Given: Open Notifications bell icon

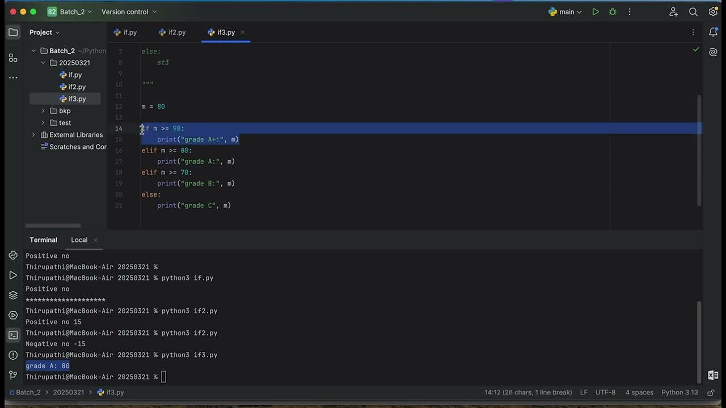Looking at the screenshot, I should 714,32.
